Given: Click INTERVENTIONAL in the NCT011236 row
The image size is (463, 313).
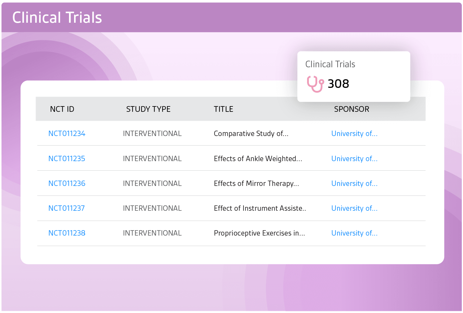Looking at the screenshot, I should coord(152,184).
